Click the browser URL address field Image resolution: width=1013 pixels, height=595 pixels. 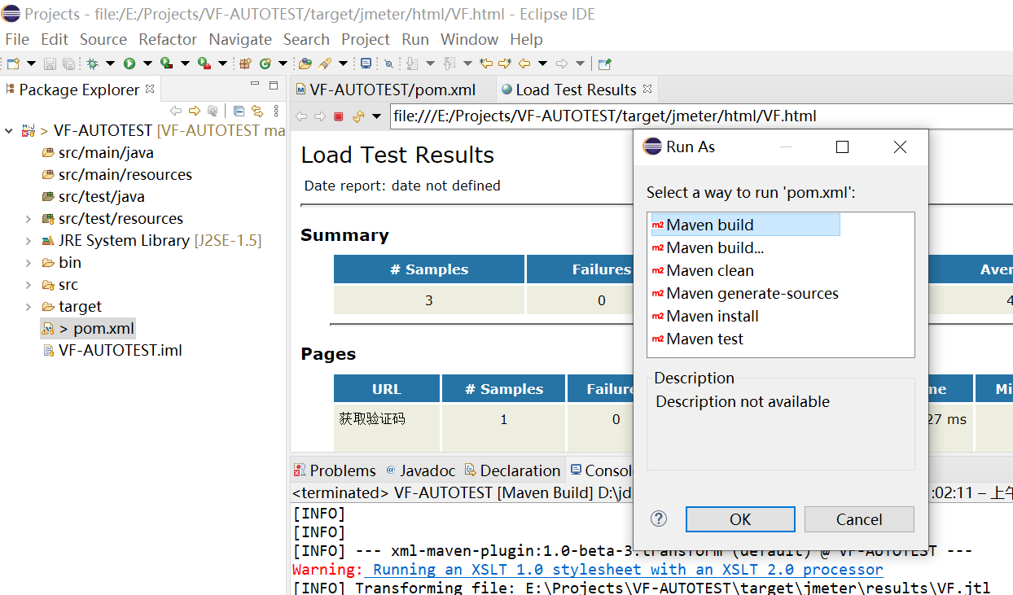701,116
